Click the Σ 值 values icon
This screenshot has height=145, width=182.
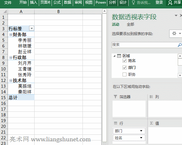pyautogui.click(x=151, y=123)
